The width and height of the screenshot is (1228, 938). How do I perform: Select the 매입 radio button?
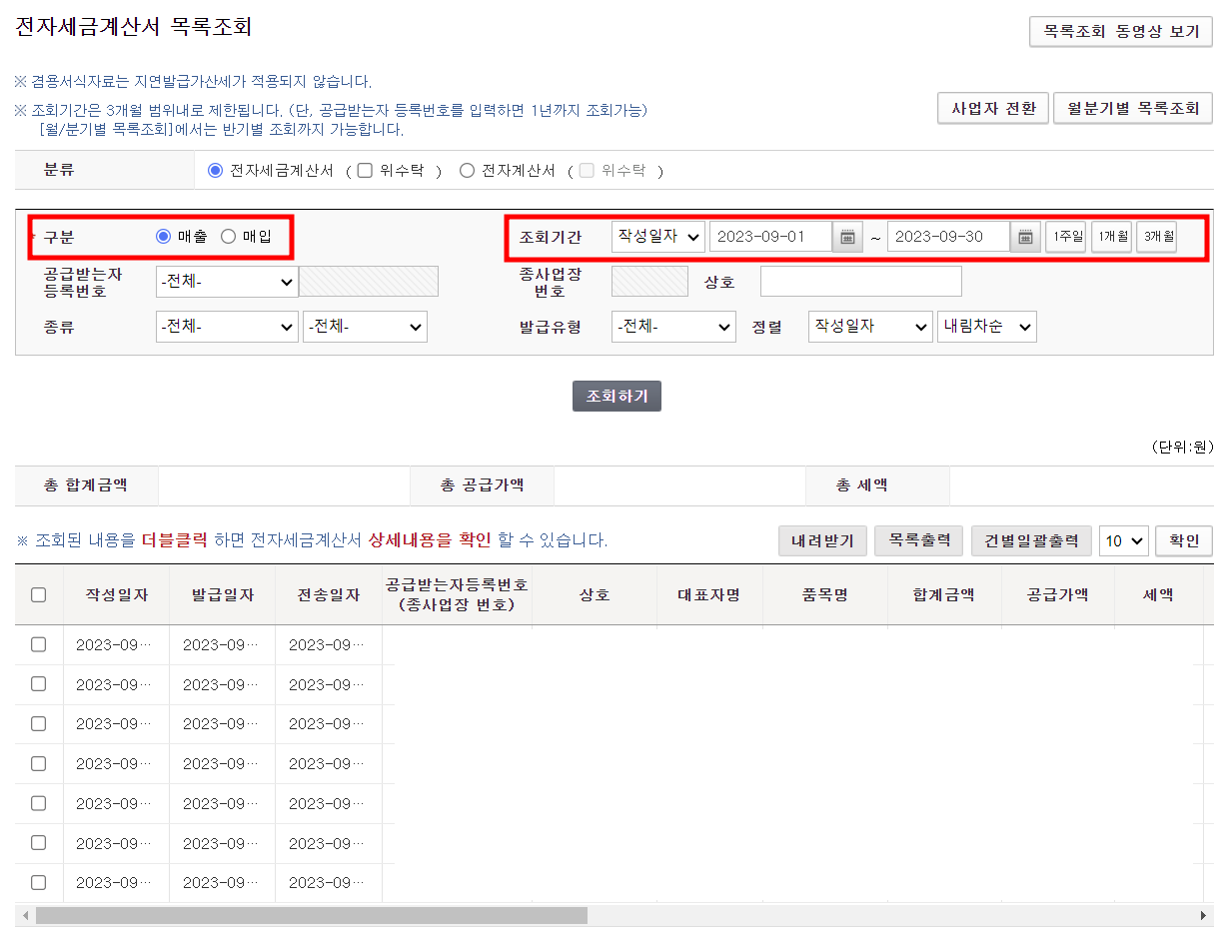tap(231, 237)
